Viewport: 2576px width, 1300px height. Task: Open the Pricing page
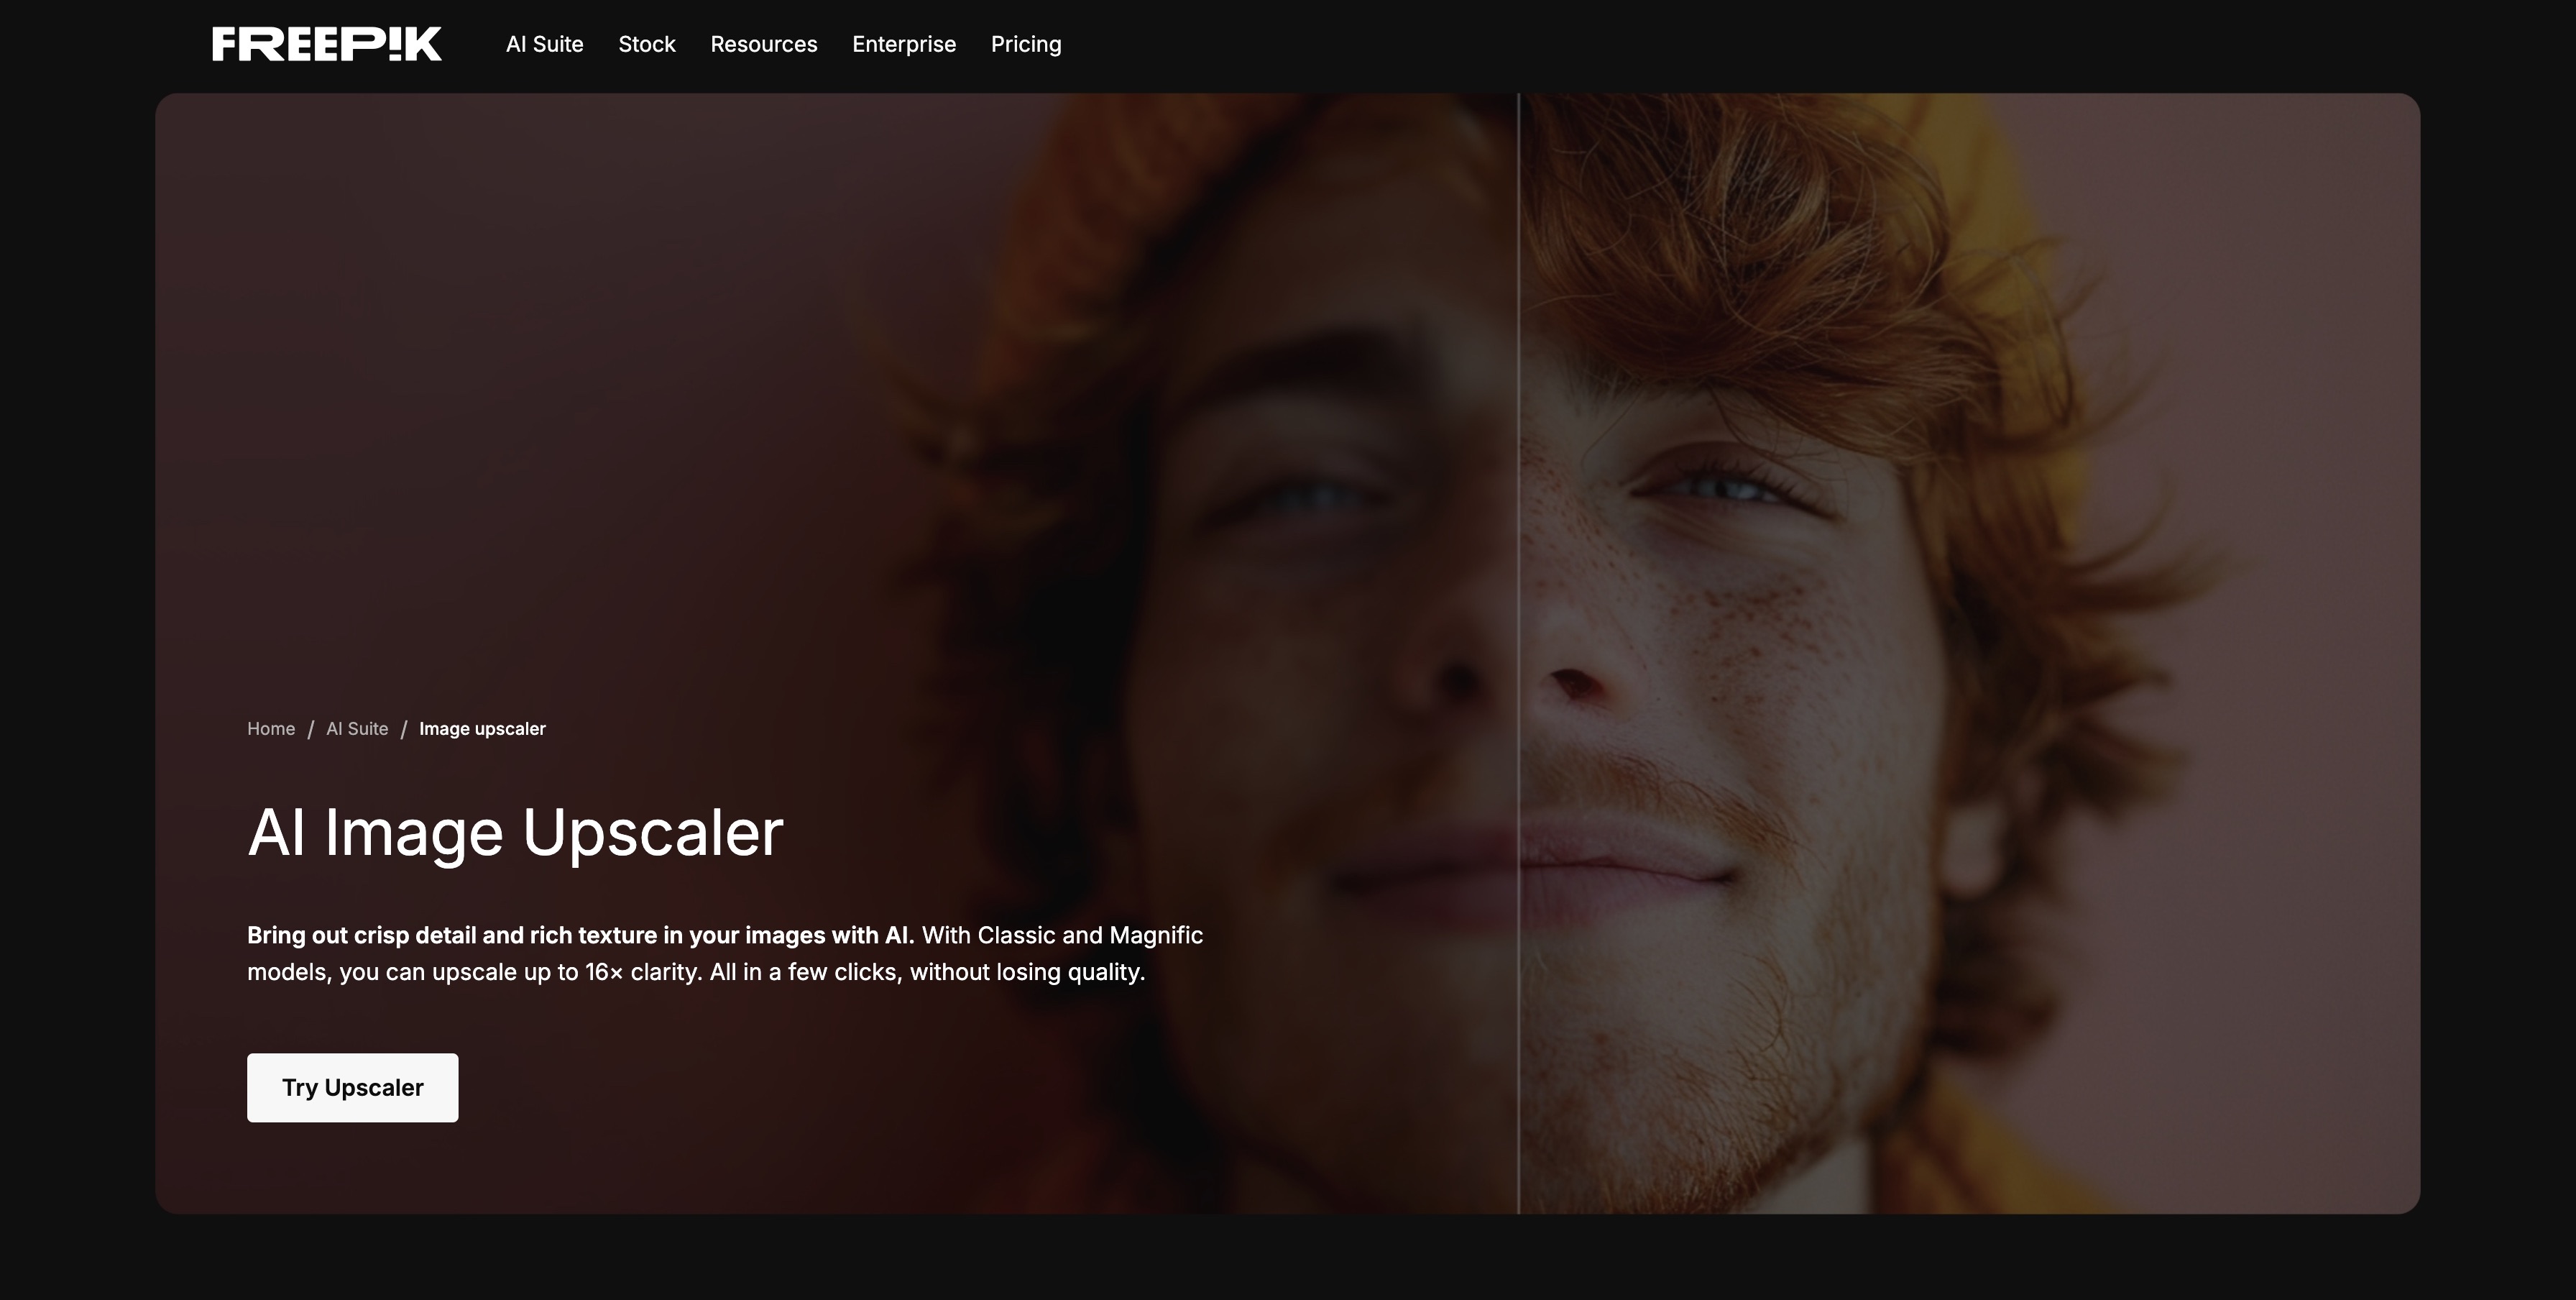coord(1026,44)
